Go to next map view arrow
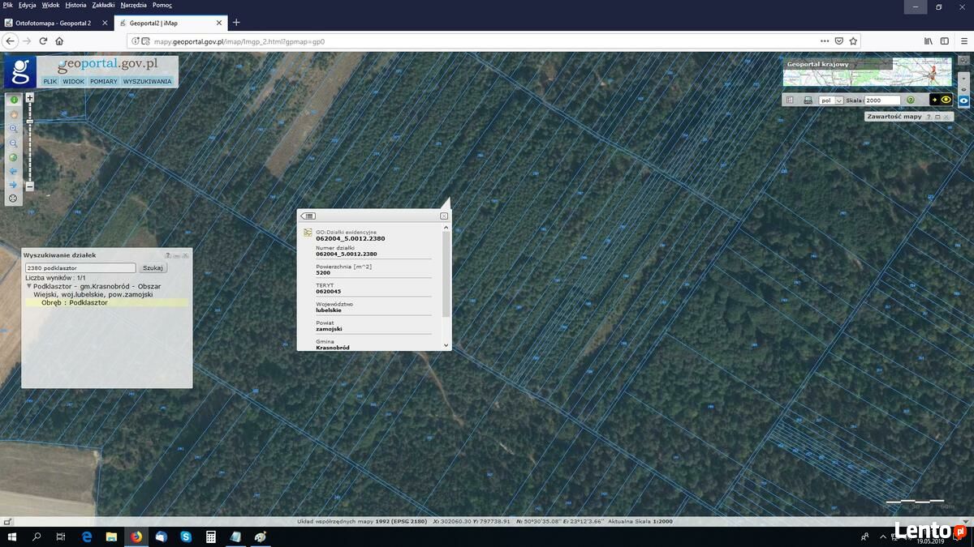The image size is (974, 547). tap(13, 185)
